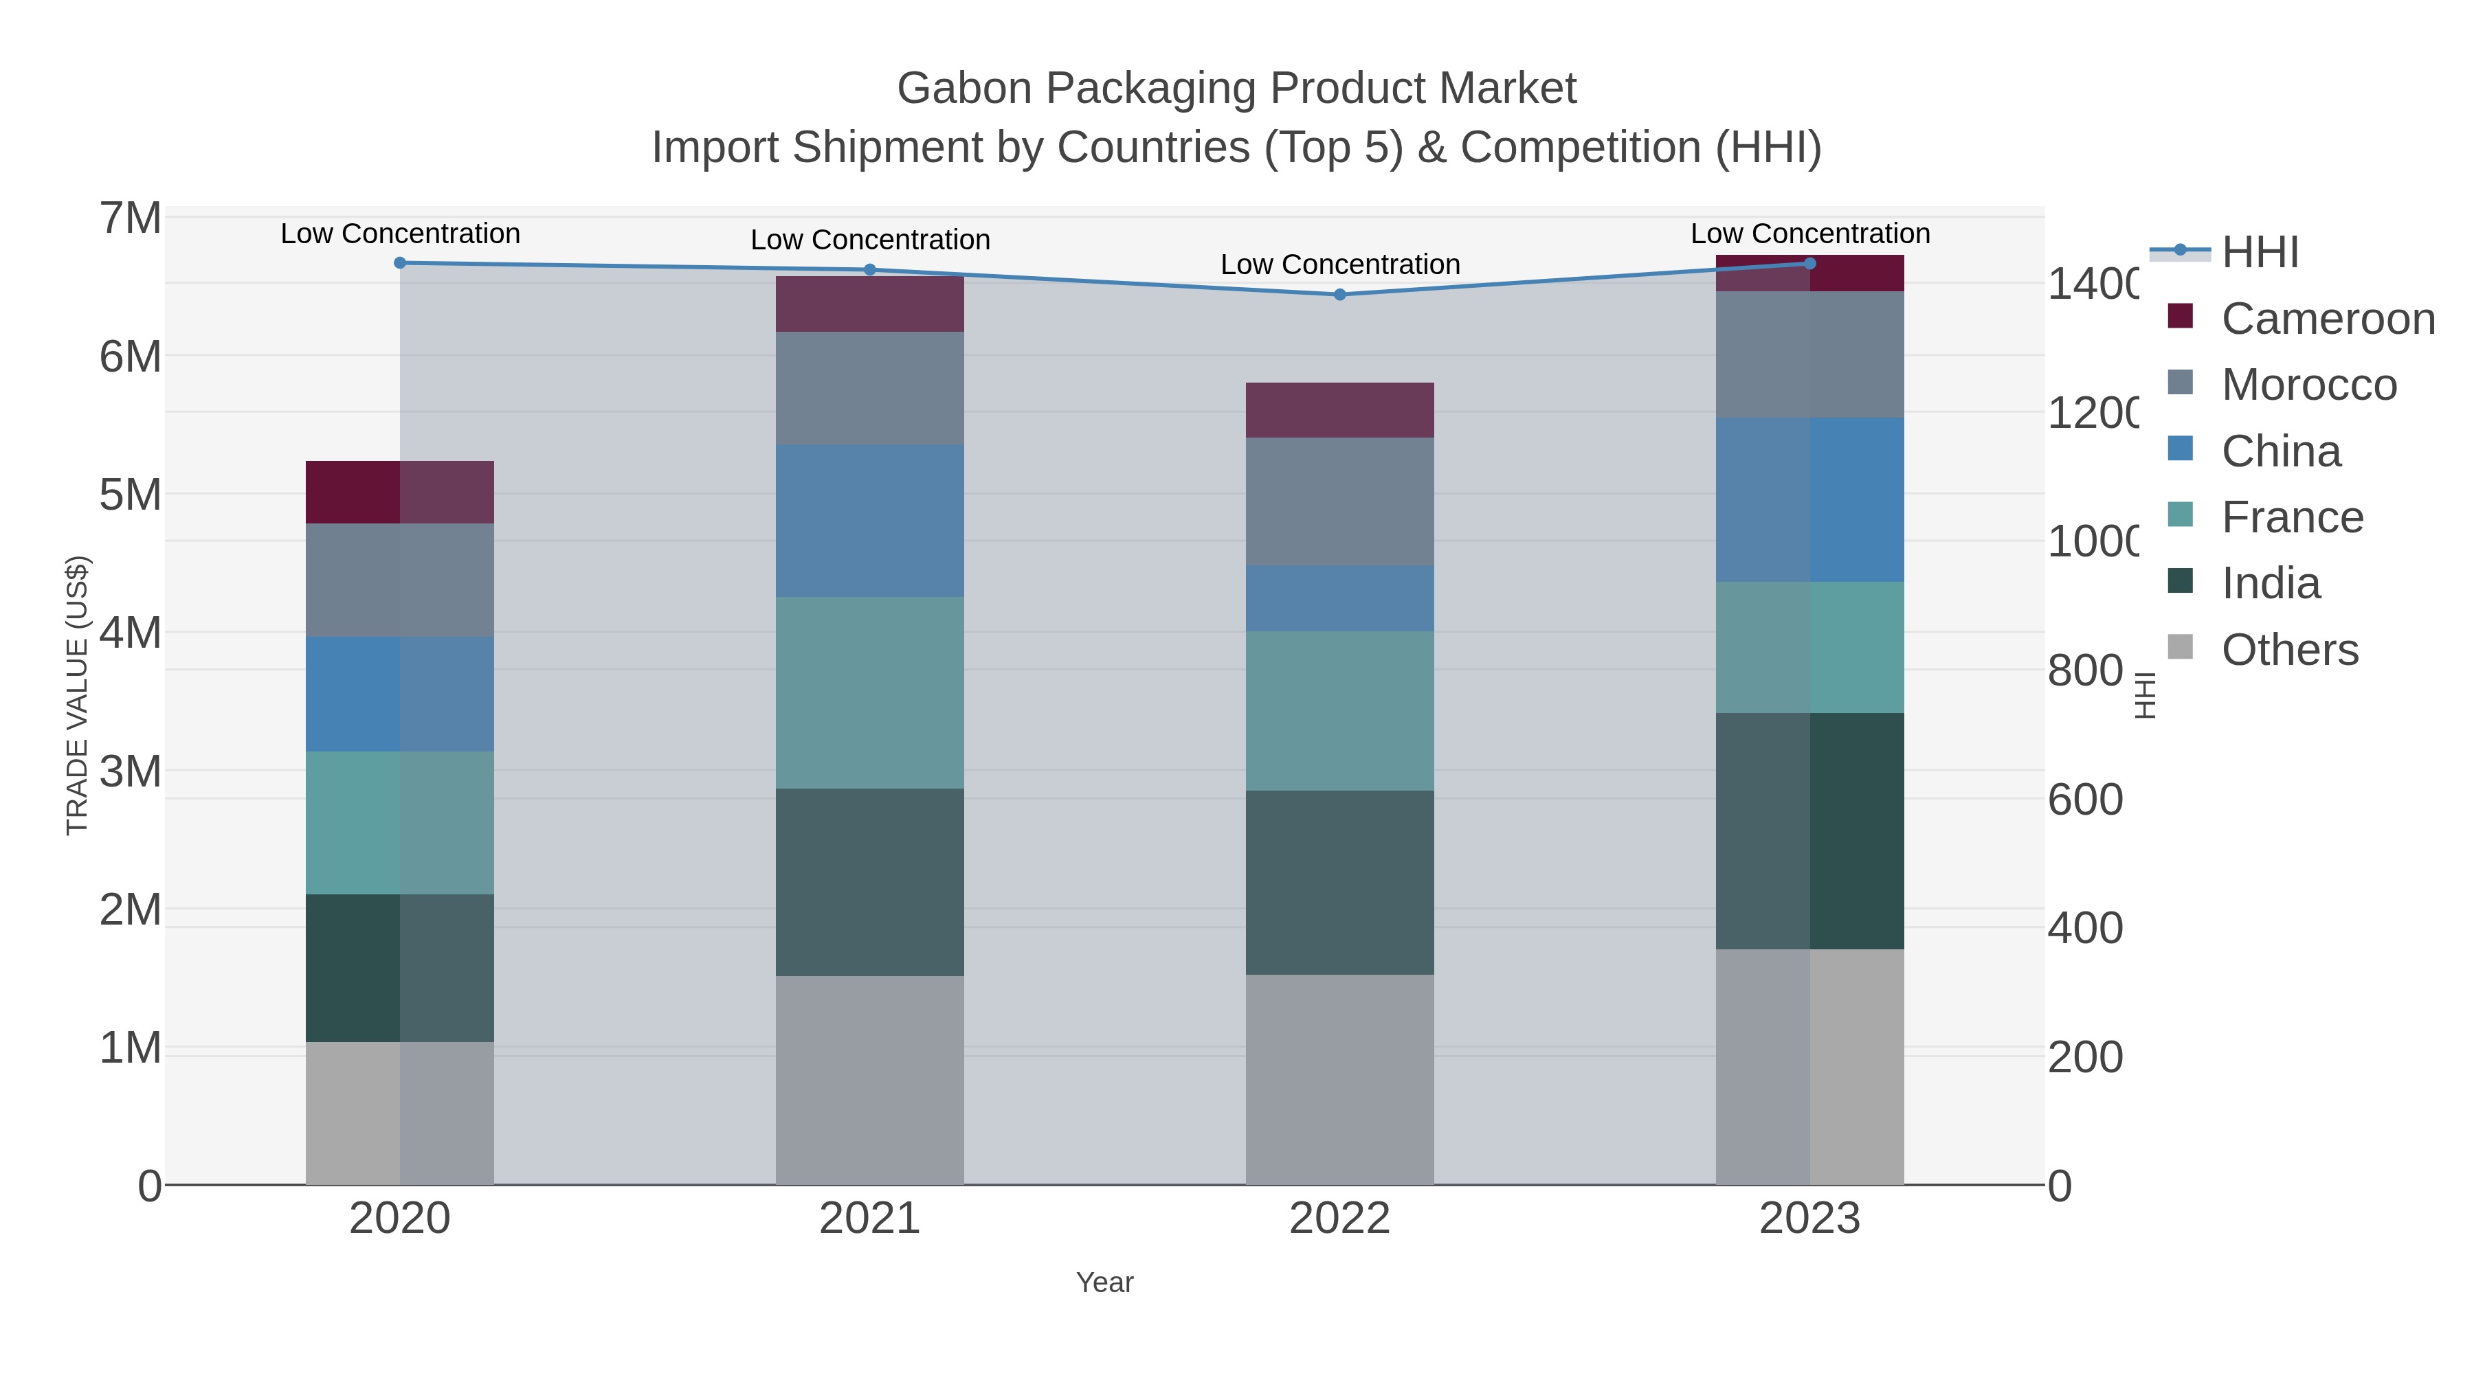The height and width of the screenshot is (1391, 2474).
Task: Click the 200 tick on HHI axis
Action: (x=2085, y=1057)
